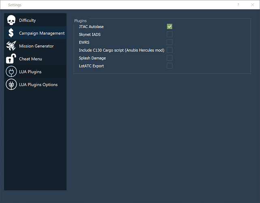Viewport: 260px width, 203px height.
Task: Show the LUA Plugins Options page
Action: 38,85
